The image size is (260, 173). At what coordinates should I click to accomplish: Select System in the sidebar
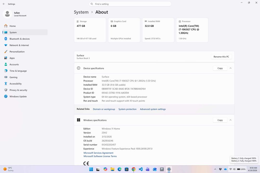pyautogui.click(x=25, y=32)
